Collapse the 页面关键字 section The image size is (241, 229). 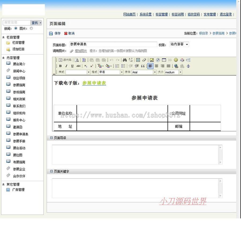click(51, 171)
